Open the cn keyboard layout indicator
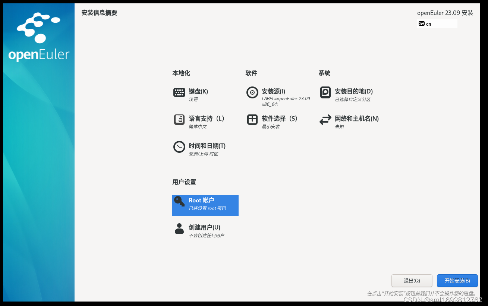The height and width of the screenshot is (306, 488). tap(437, 23)
